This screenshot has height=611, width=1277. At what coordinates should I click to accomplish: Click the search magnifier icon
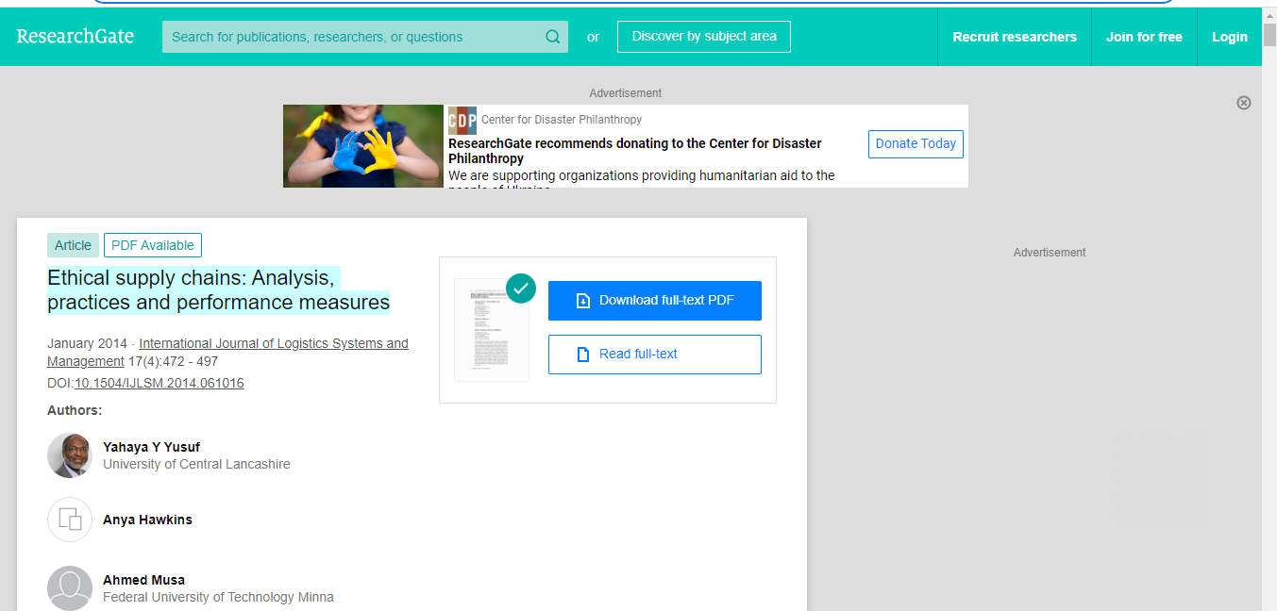553,37
